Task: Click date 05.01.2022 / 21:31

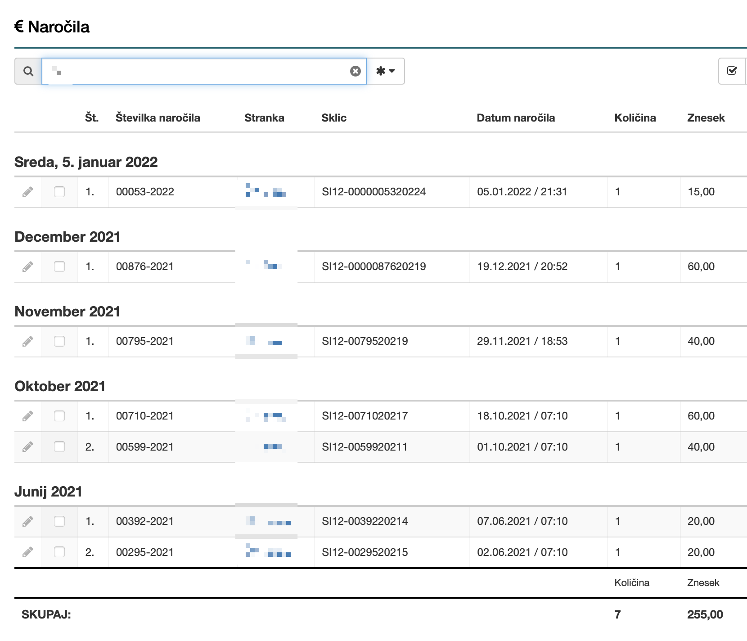Action: click(x=522, y=192)
